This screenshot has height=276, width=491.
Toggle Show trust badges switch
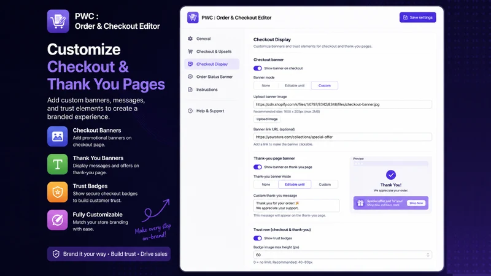pyautogui.click(x=258, y=238)
